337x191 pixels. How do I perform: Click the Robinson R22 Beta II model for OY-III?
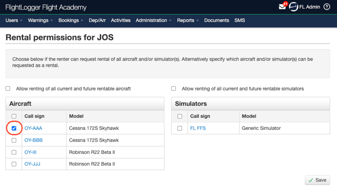pyautogui.click(x=92, y=152)
